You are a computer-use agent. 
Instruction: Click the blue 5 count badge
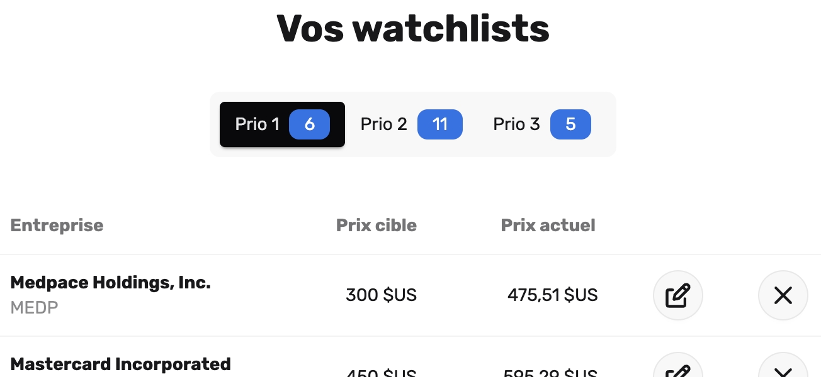click(x=570, y=124)
